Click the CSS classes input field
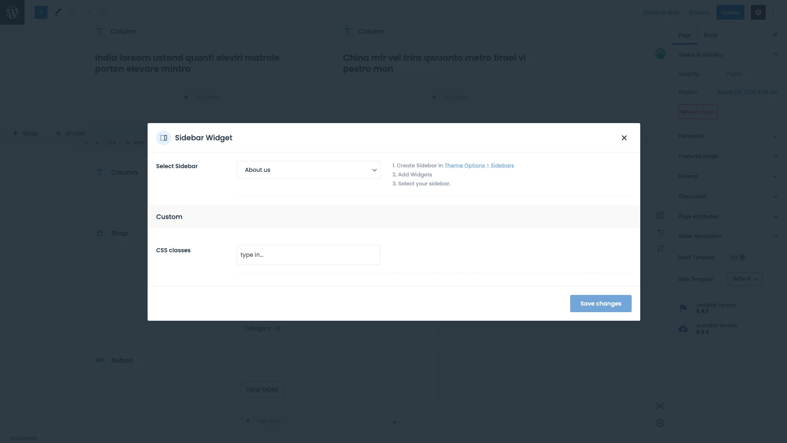The height and width of the screenshot is (443, 787). click(x=308, y=255)
